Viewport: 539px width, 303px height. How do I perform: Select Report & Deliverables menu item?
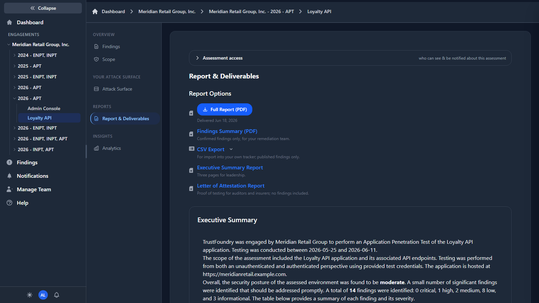click(x=125, y=119)
